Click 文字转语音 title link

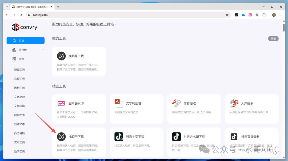(x=134, y=103)
